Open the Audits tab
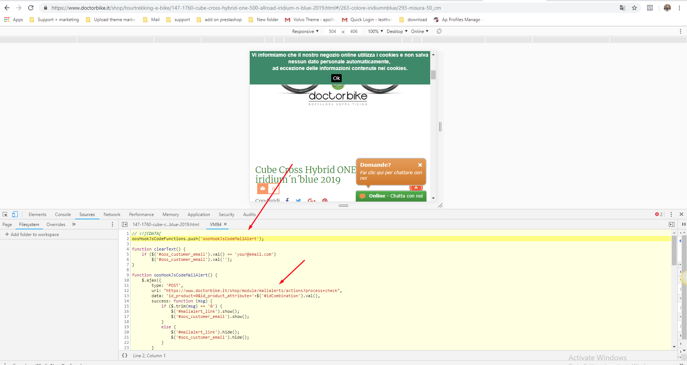Viewport: 687px width, 365px height. [x=249, y=214]
